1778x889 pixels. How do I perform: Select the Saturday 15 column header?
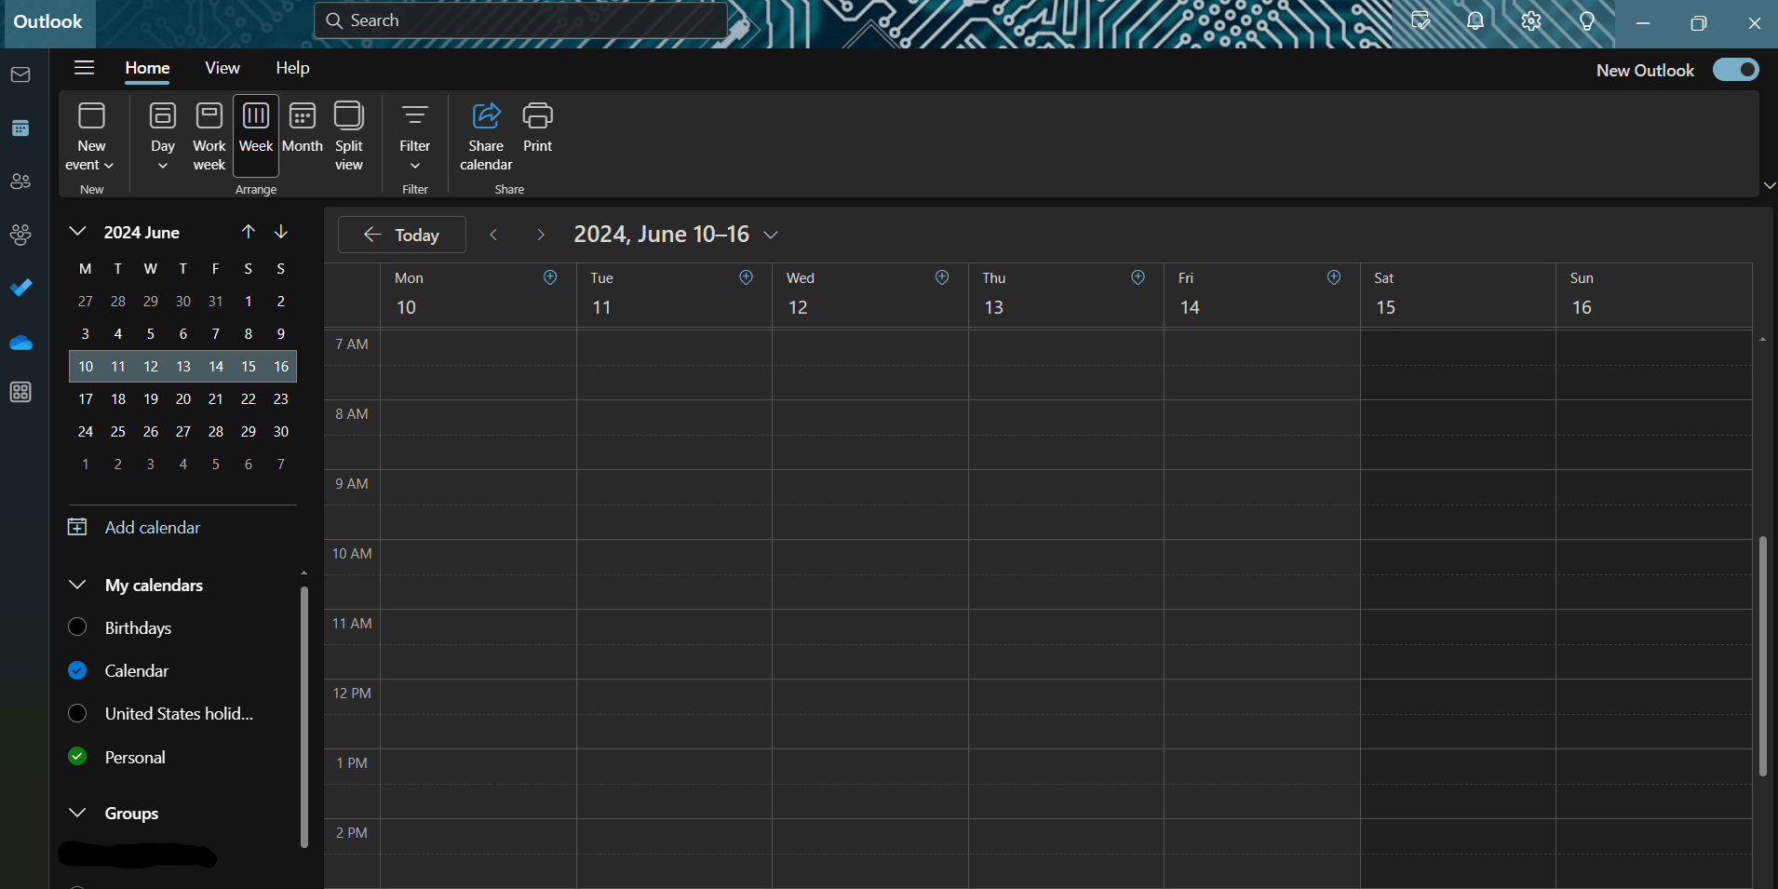tap(1458, 295)
